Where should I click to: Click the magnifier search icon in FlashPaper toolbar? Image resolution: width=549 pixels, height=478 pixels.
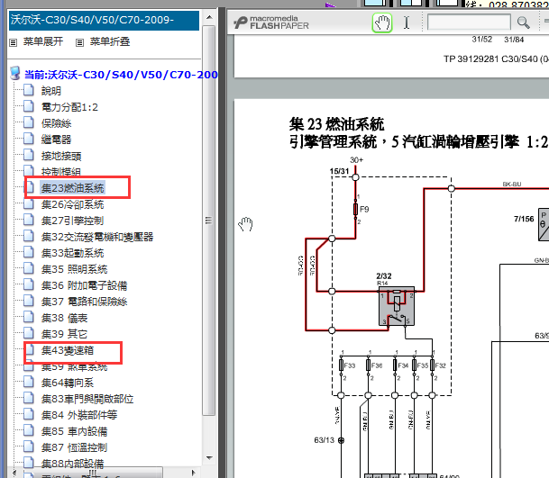click(523, 23)
